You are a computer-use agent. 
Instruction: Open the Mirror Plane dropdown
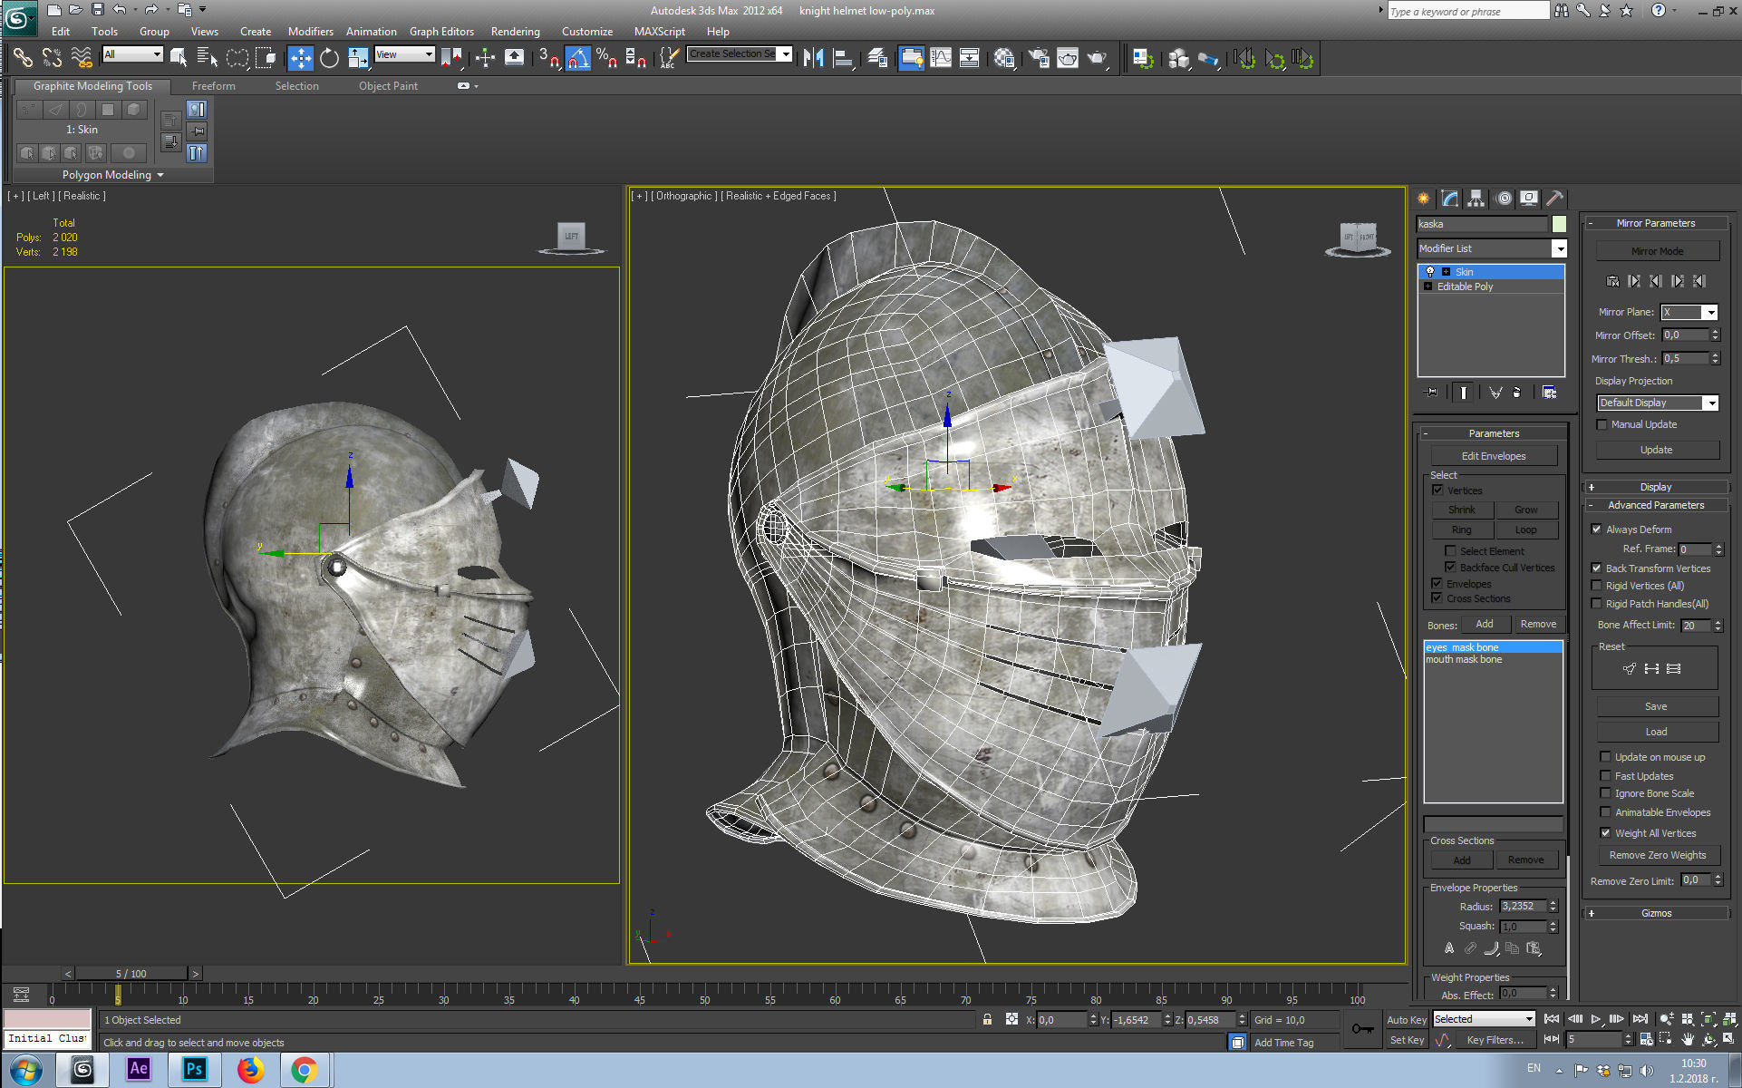(1689, 312)
